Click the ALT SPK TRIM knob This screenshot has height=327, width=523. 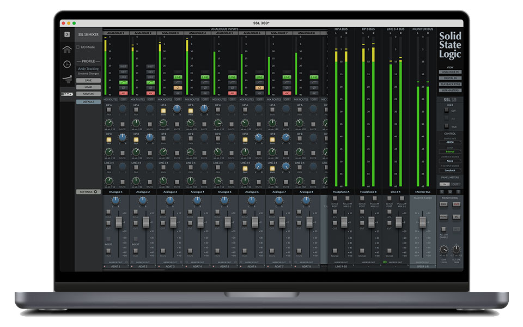click(x=456, y=249)
